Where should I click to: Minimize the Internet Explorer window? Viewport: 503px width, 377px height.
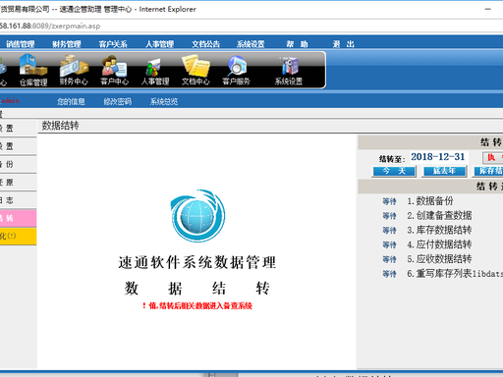pos(488,9)
